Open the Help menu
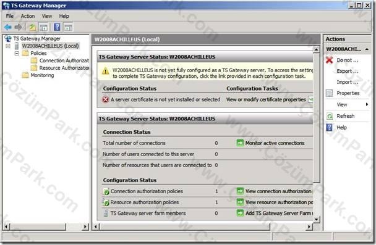Viewport: 376px width, 245px height. [x=64, y=16]
